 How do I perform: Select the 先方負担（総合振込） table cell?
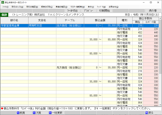[x=70, y=67]
